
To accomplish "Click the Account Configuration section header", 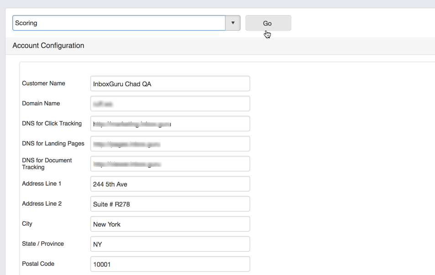I will [48, 46].
